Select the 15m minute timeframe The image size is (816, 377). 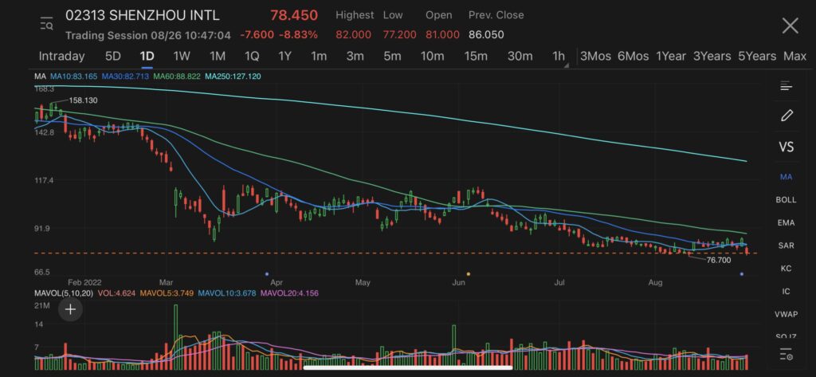tap(476, 57)
